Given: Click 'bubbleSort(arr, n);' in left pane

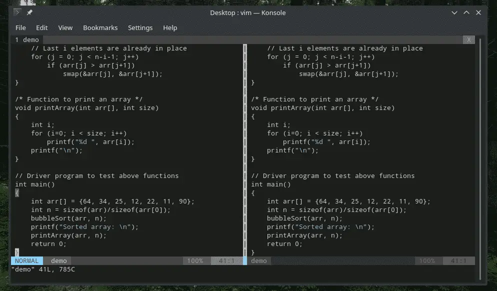Looking at the screenshot, I should pos(69,218).
